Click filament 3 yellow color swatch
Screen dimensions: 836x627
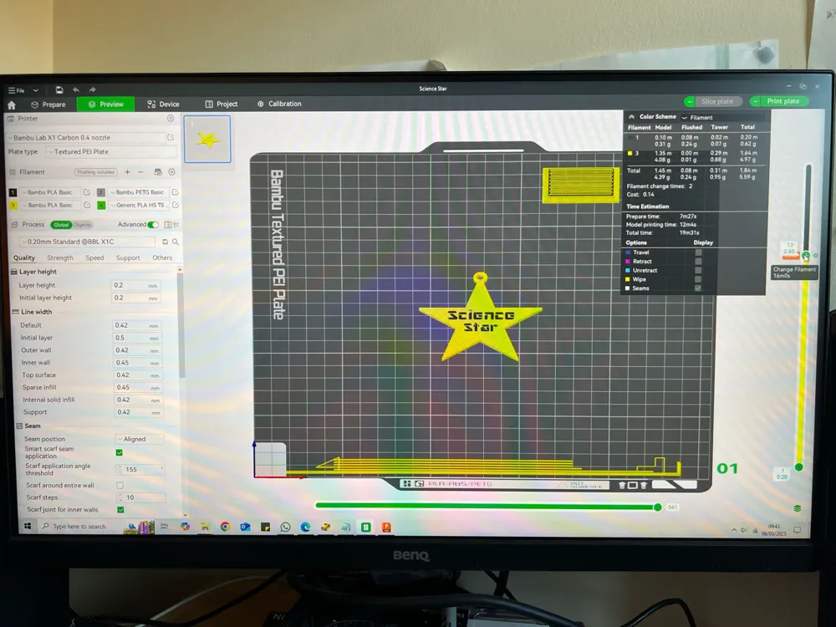coord(13,206)
